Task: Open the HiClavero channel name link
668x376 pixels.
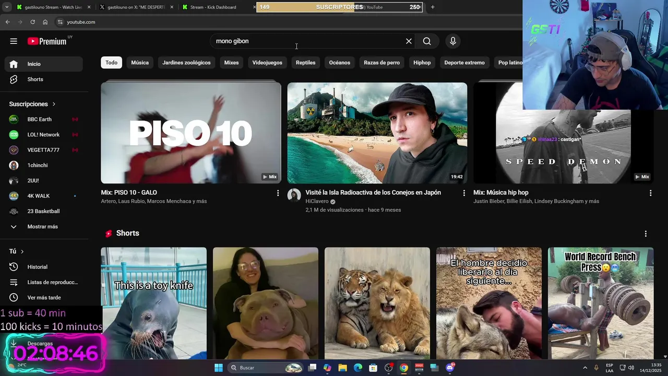Action: [317, 202]
